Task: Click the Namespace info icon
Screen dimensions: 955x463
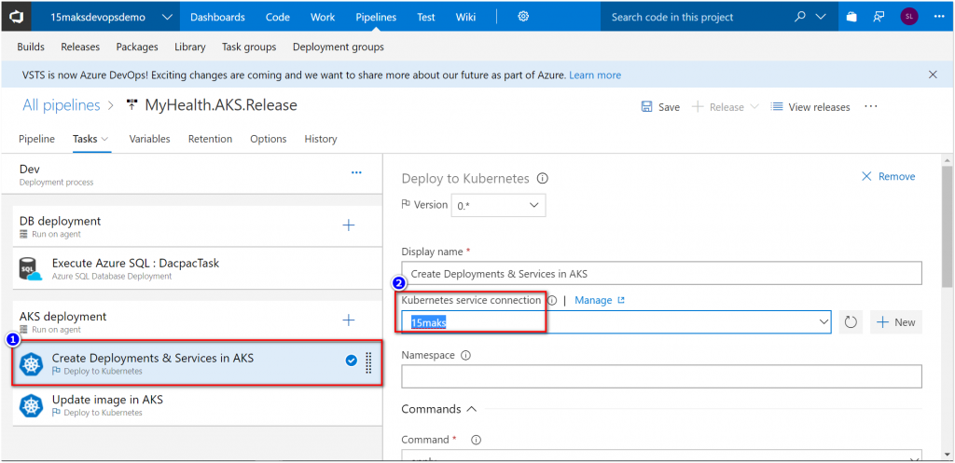Action: 466,355
